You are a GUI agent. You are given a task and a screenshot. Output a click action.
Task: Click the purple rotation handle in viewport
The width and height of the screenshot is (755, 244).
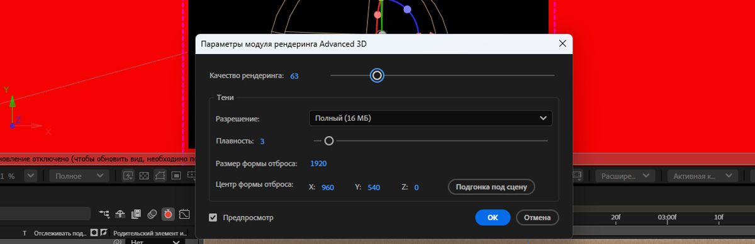tap(407, 9)
